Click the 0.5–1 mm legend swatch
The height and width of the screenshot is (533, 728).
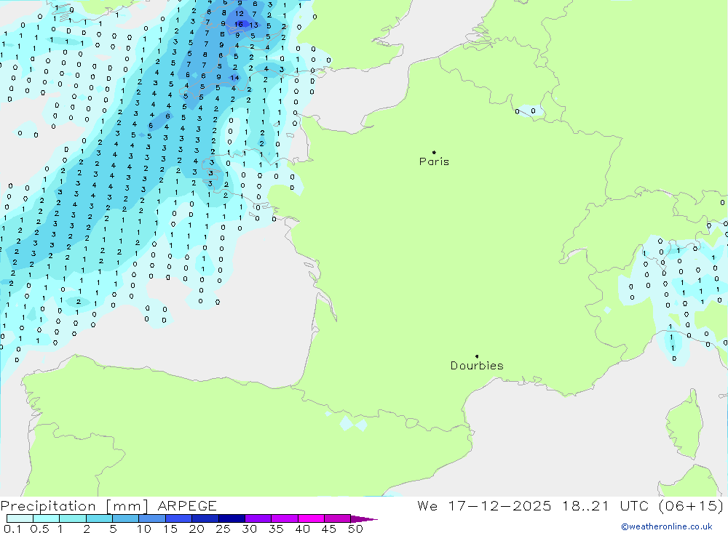click(46, 518)
